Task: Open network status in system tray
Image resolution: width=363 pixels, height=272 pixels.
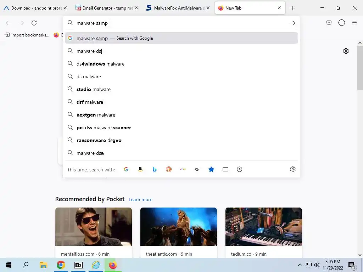Action: click(309, 265)
